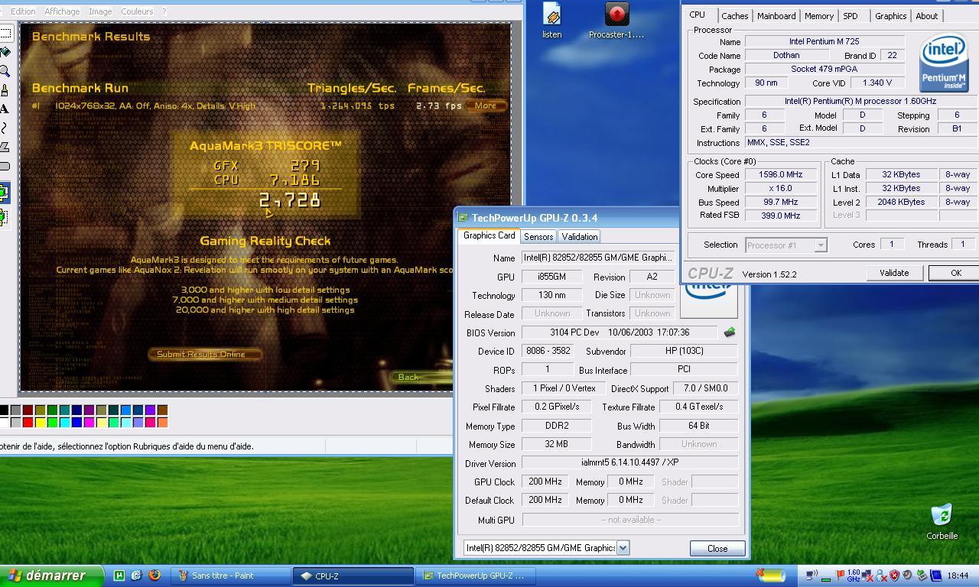Click the Intel Pentium M logo in CPU-Z
The width and height of the screenshot is (979, 587).
tap(944, 63)
